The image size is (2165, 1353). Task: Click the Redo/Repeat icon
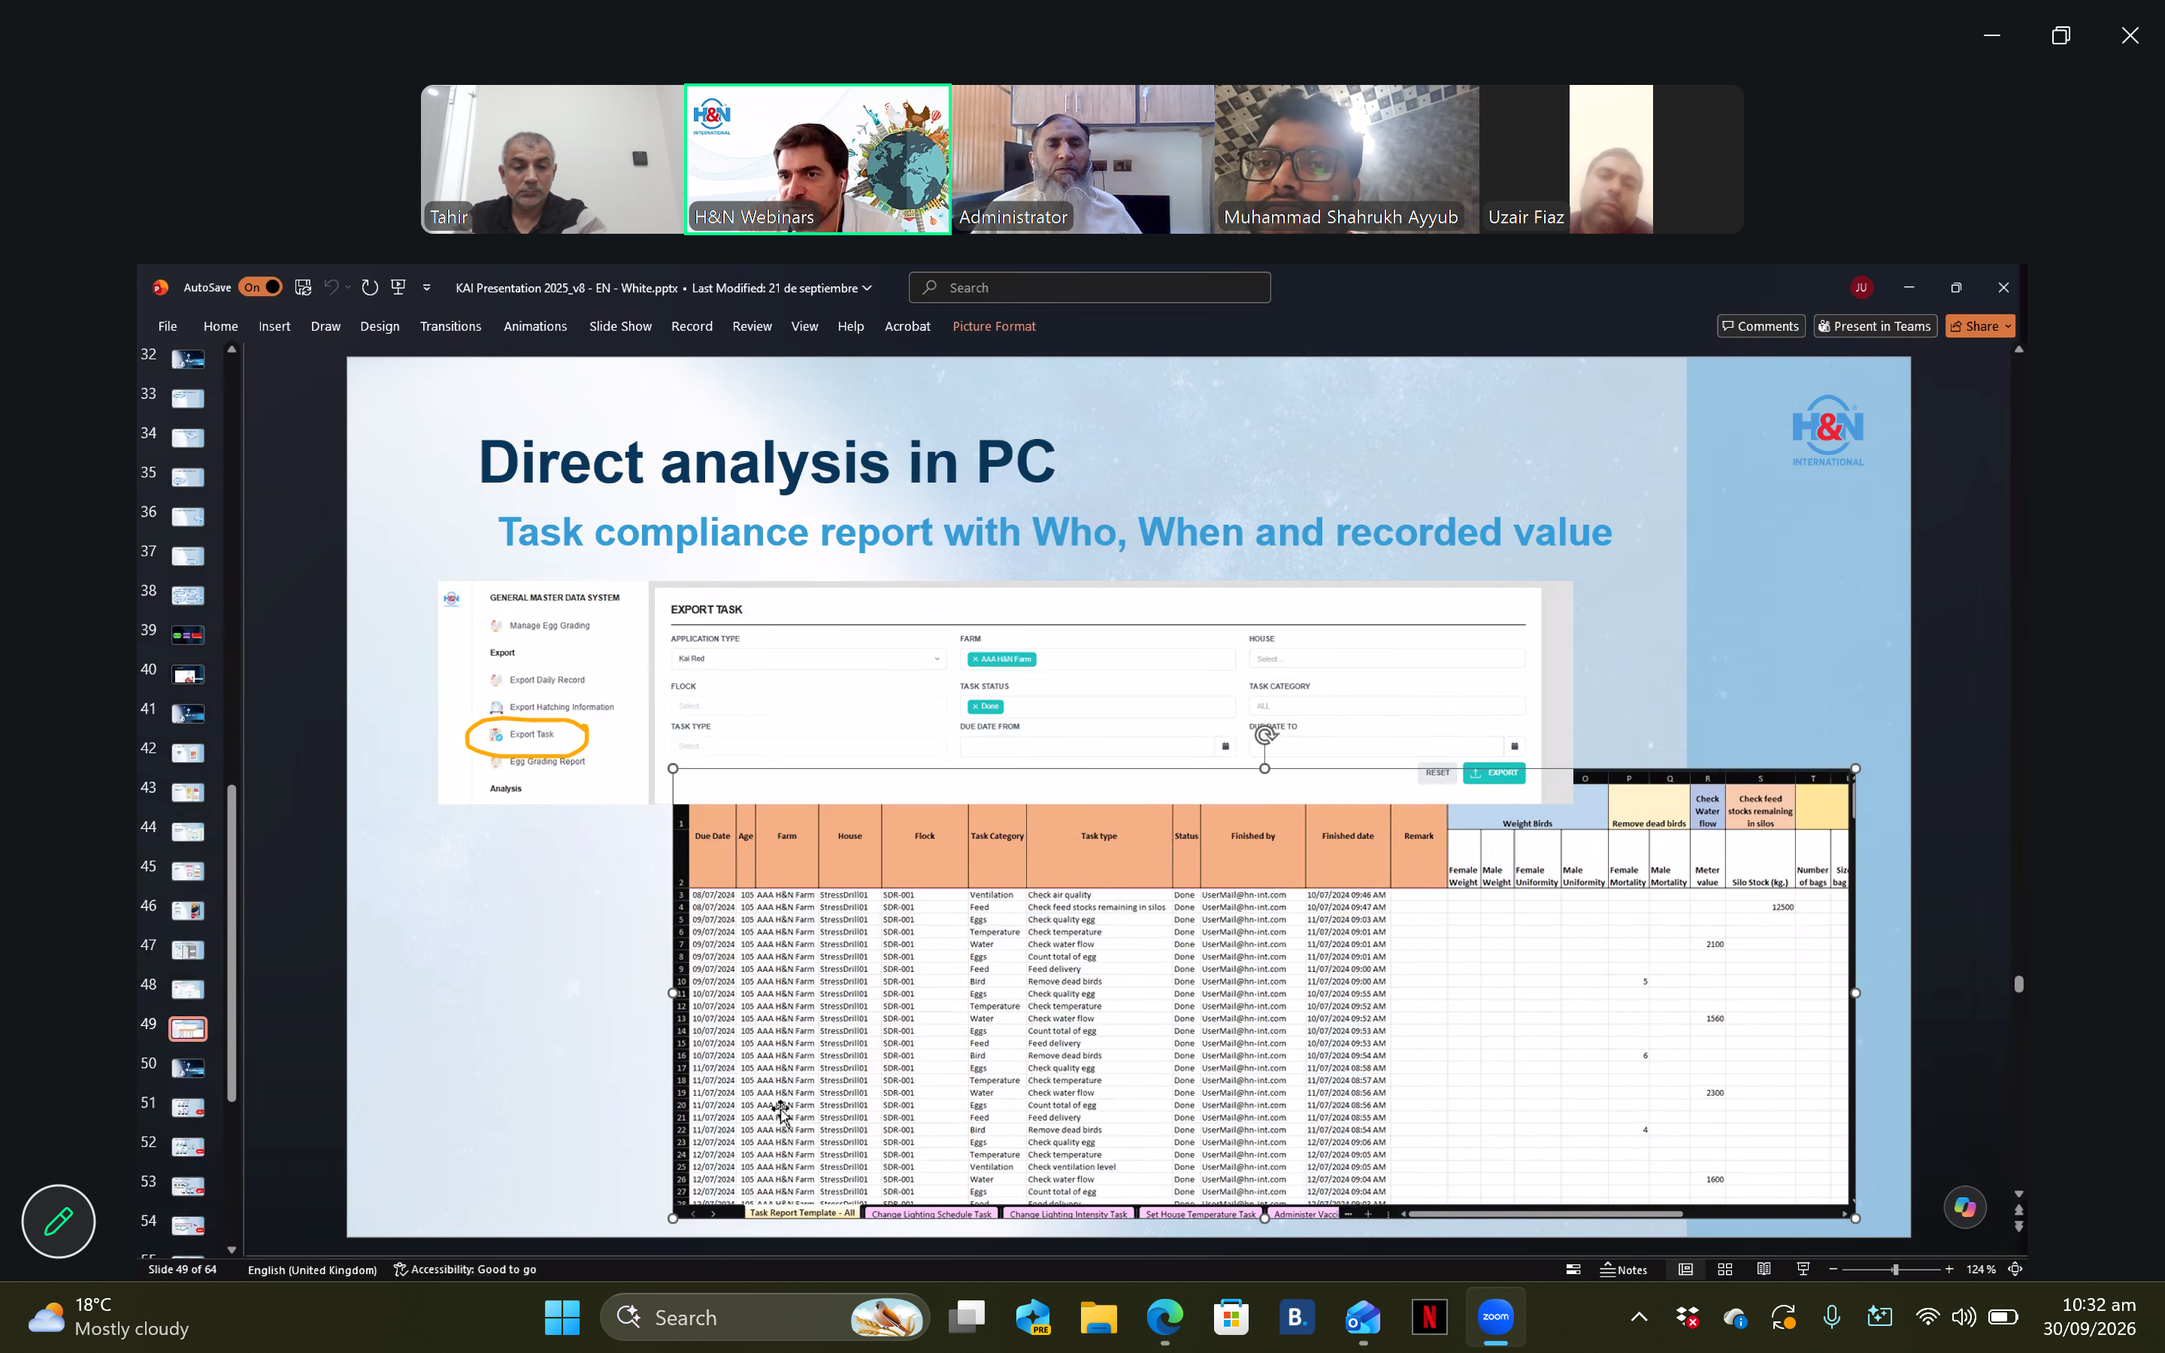(370, 287)
